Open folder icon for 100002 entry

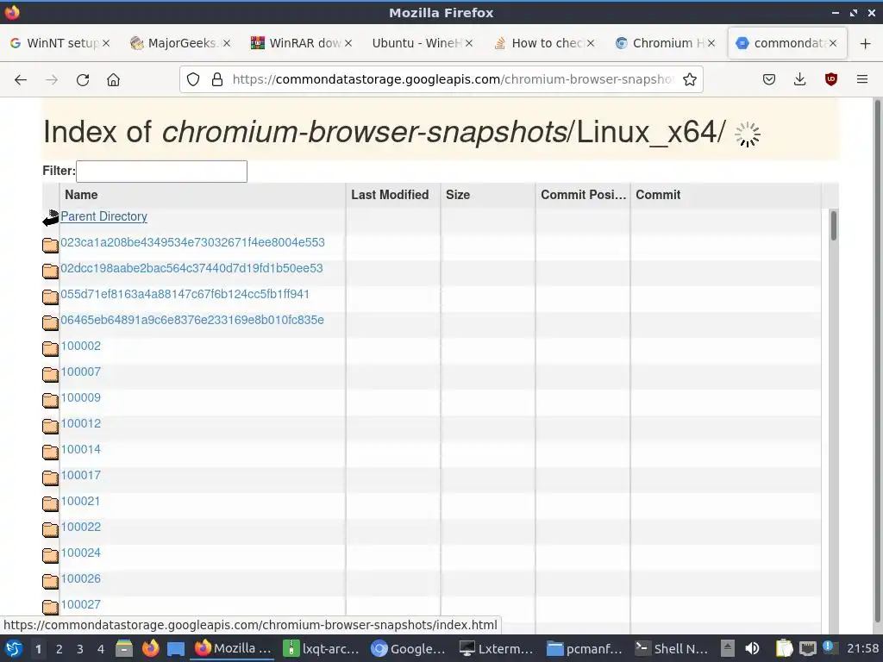(x=50, y=348)
